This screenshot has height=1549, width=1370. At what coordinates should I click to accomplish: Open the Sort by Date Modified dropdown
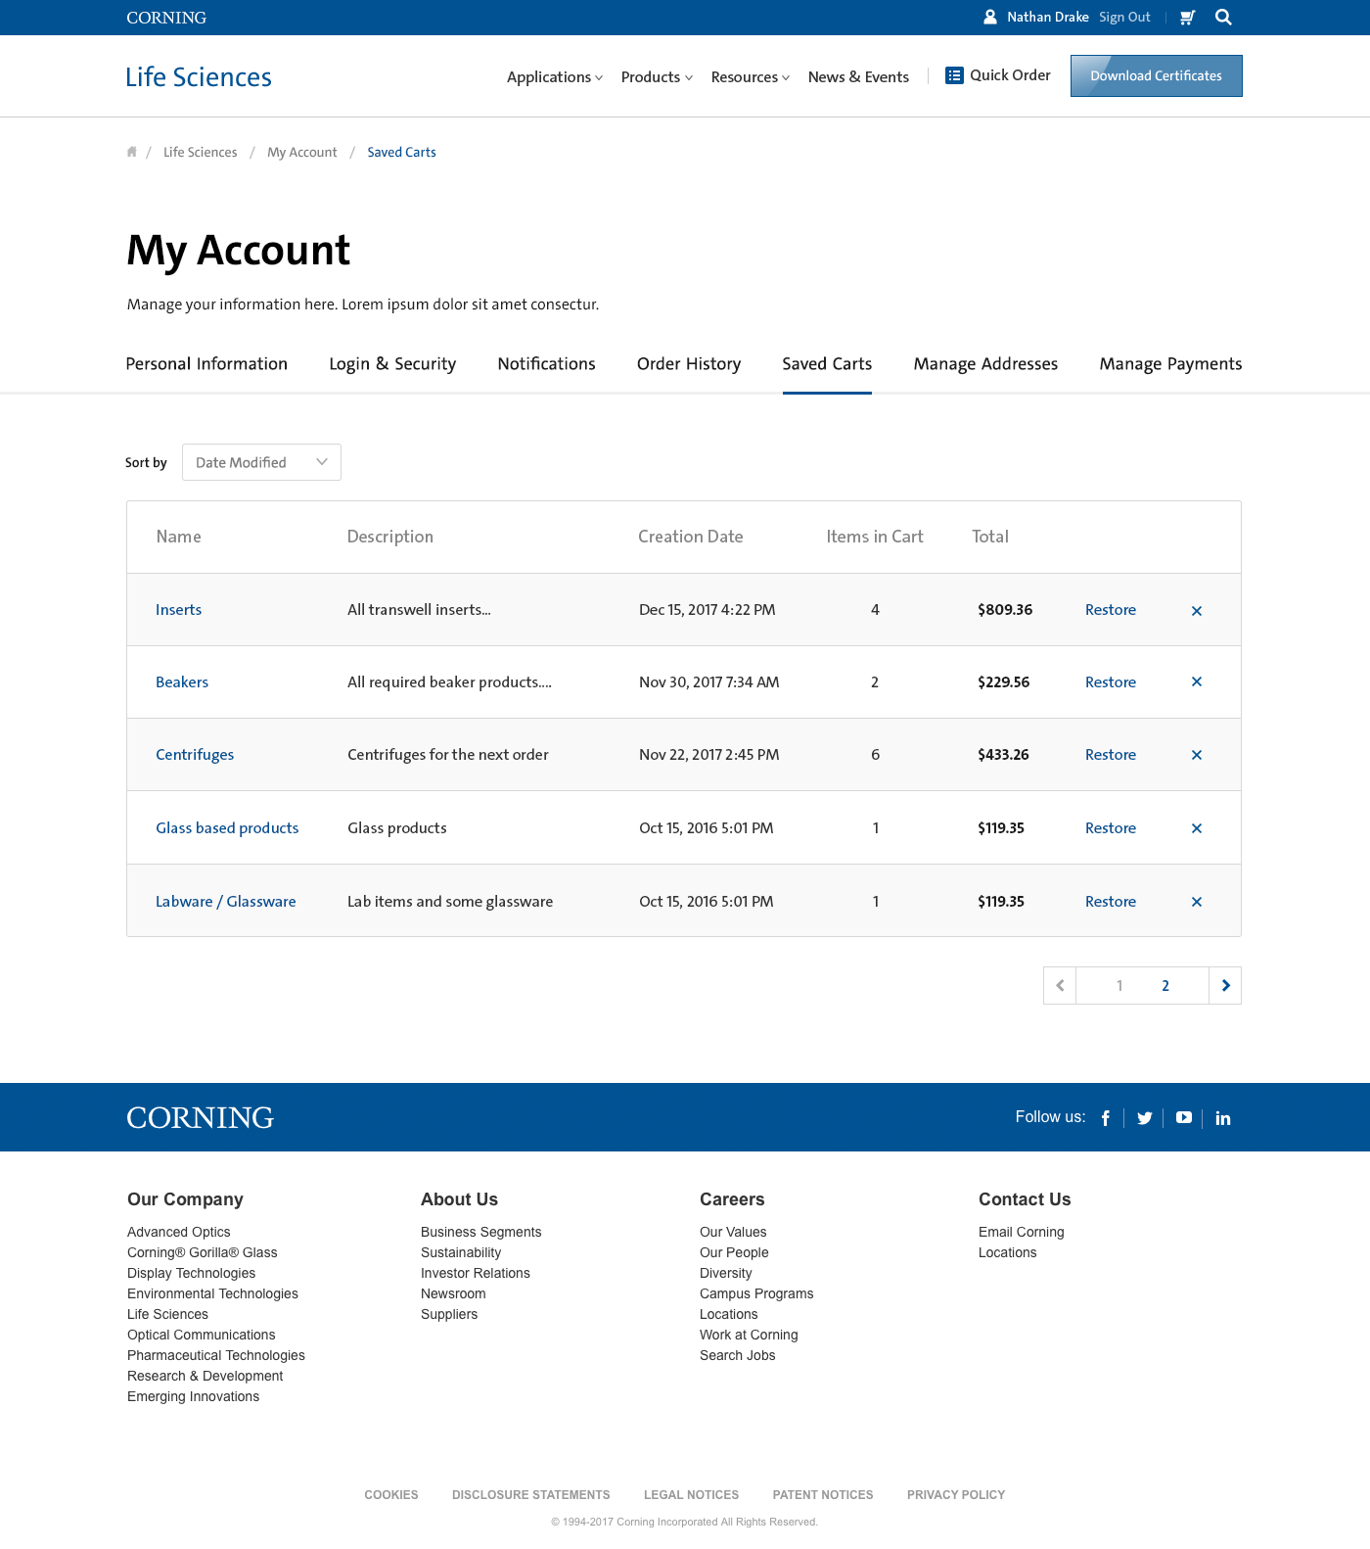[x=261, y=462]
